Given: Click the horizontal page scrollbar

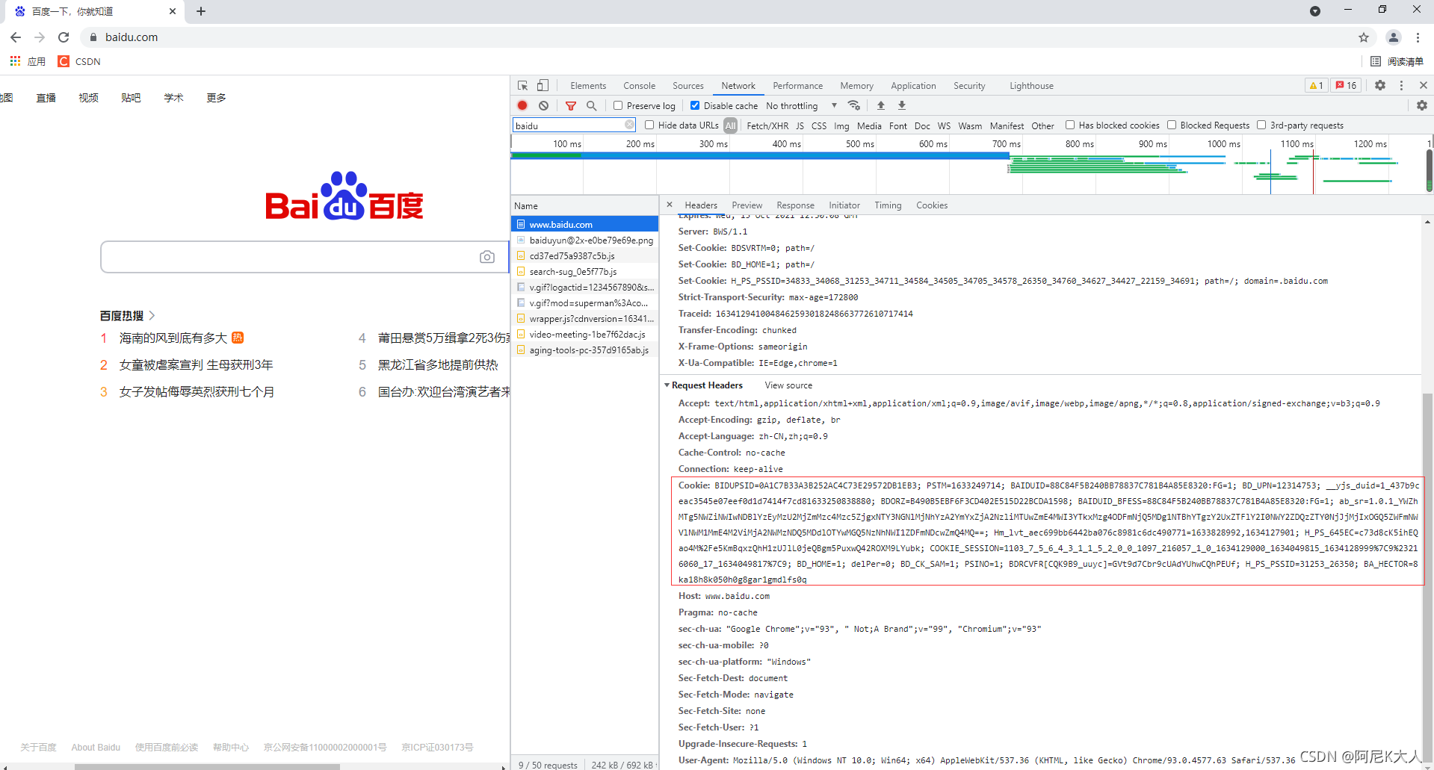Looking at the screenshot, I should click(x=207, y=766).
